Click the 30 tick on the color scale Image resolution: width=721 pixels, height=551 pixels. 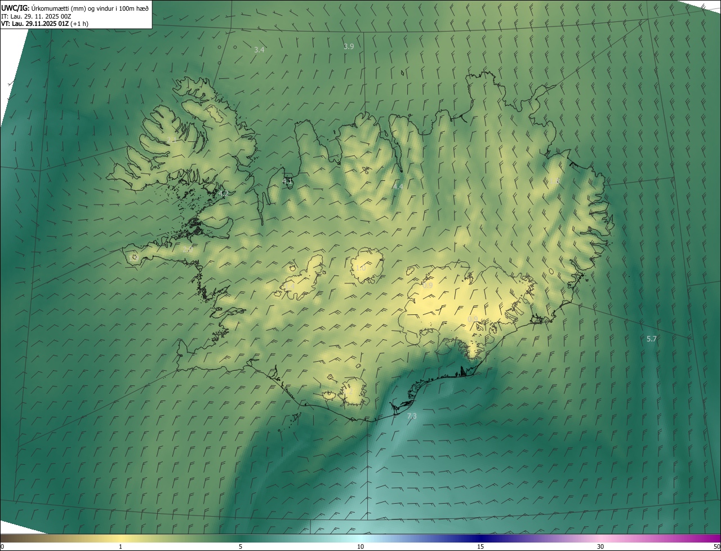(x=600, y=546)
